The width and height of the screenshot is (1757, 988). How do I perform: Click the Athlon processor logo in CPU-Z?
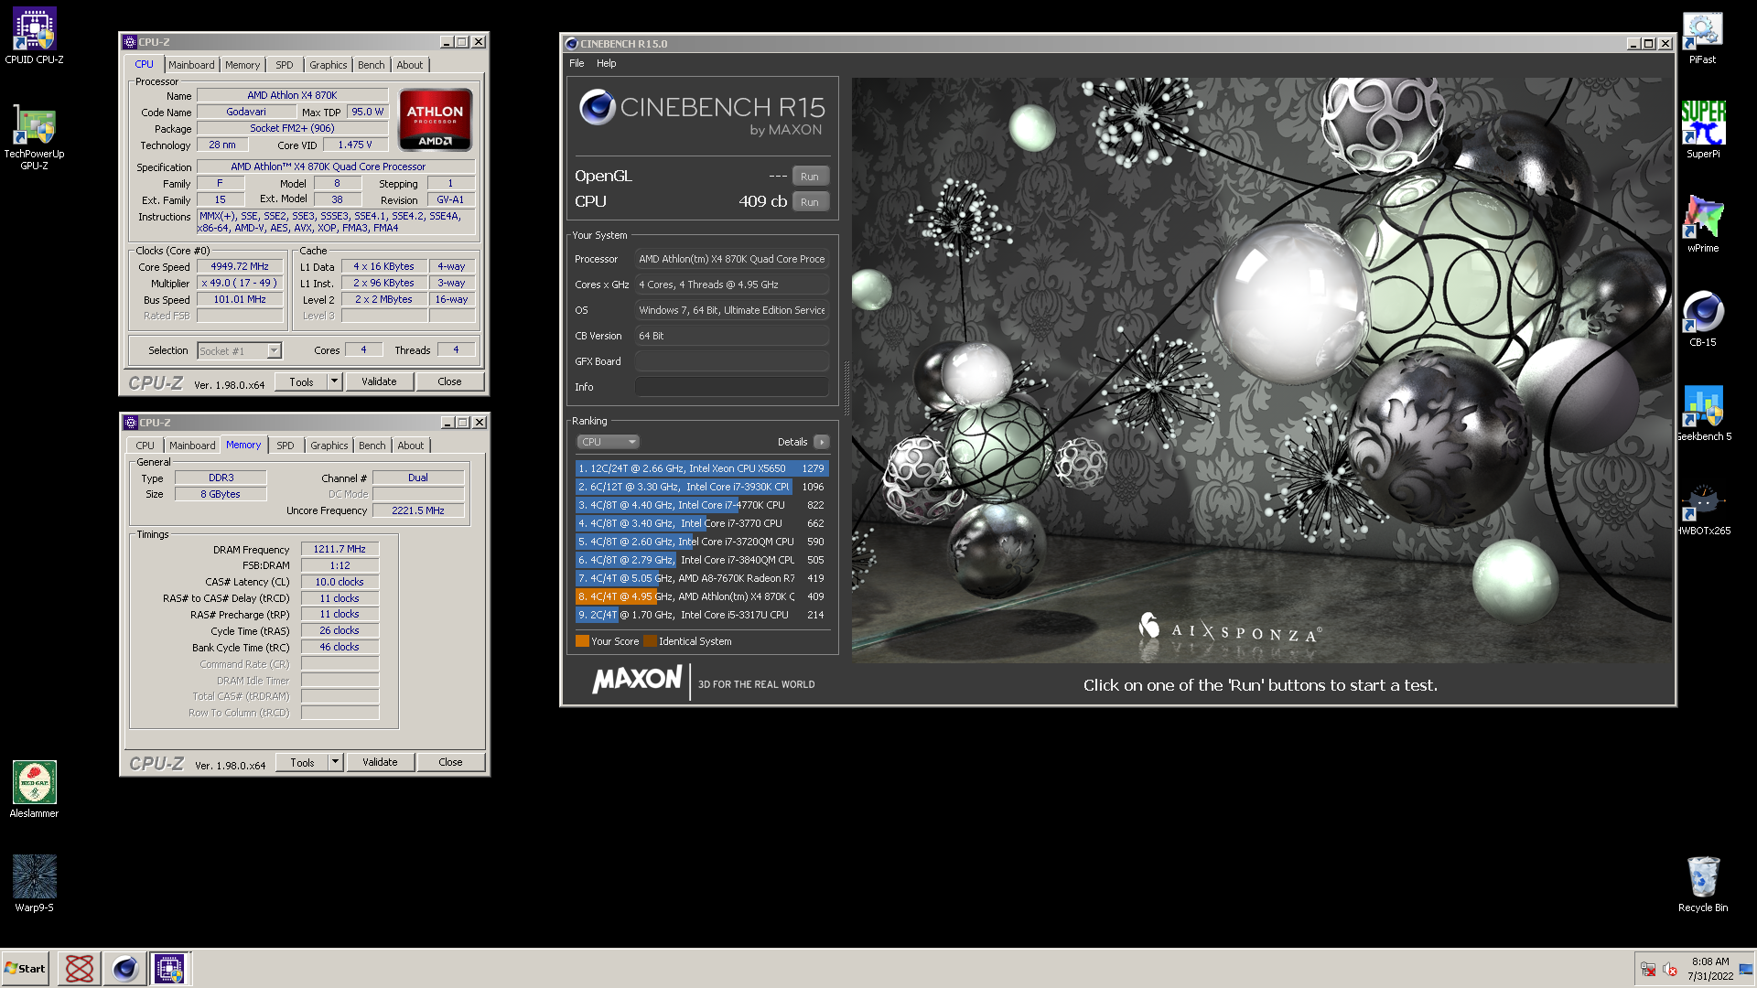pos(436,119)
